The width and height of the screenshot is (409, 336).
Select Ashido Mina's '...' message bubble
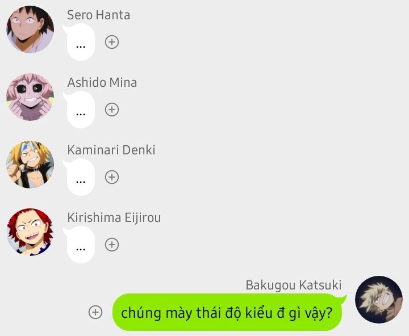80,110
